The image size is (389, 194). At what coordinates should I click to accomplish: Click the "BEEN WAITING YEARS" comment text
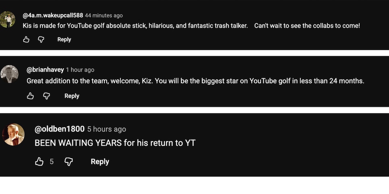(115, 143)
